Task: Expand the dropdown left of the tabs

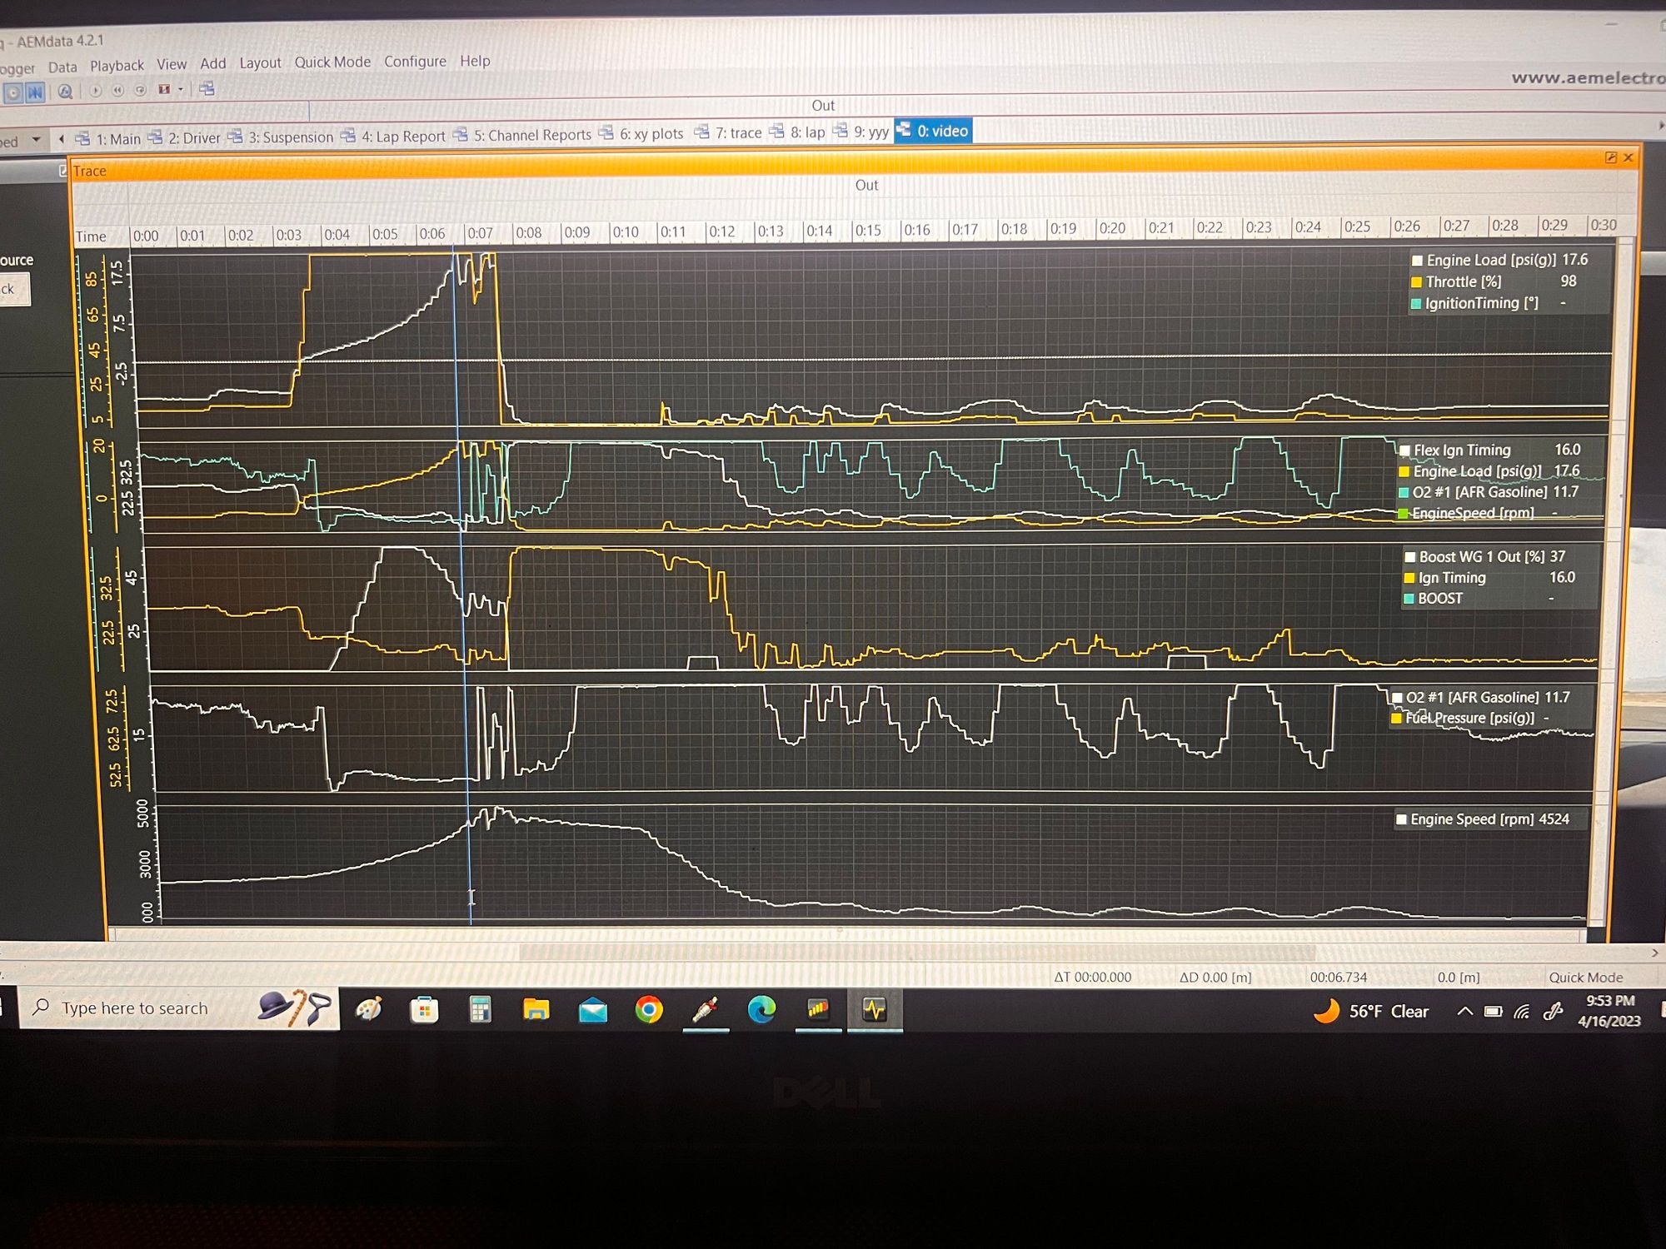Action: 36,140
